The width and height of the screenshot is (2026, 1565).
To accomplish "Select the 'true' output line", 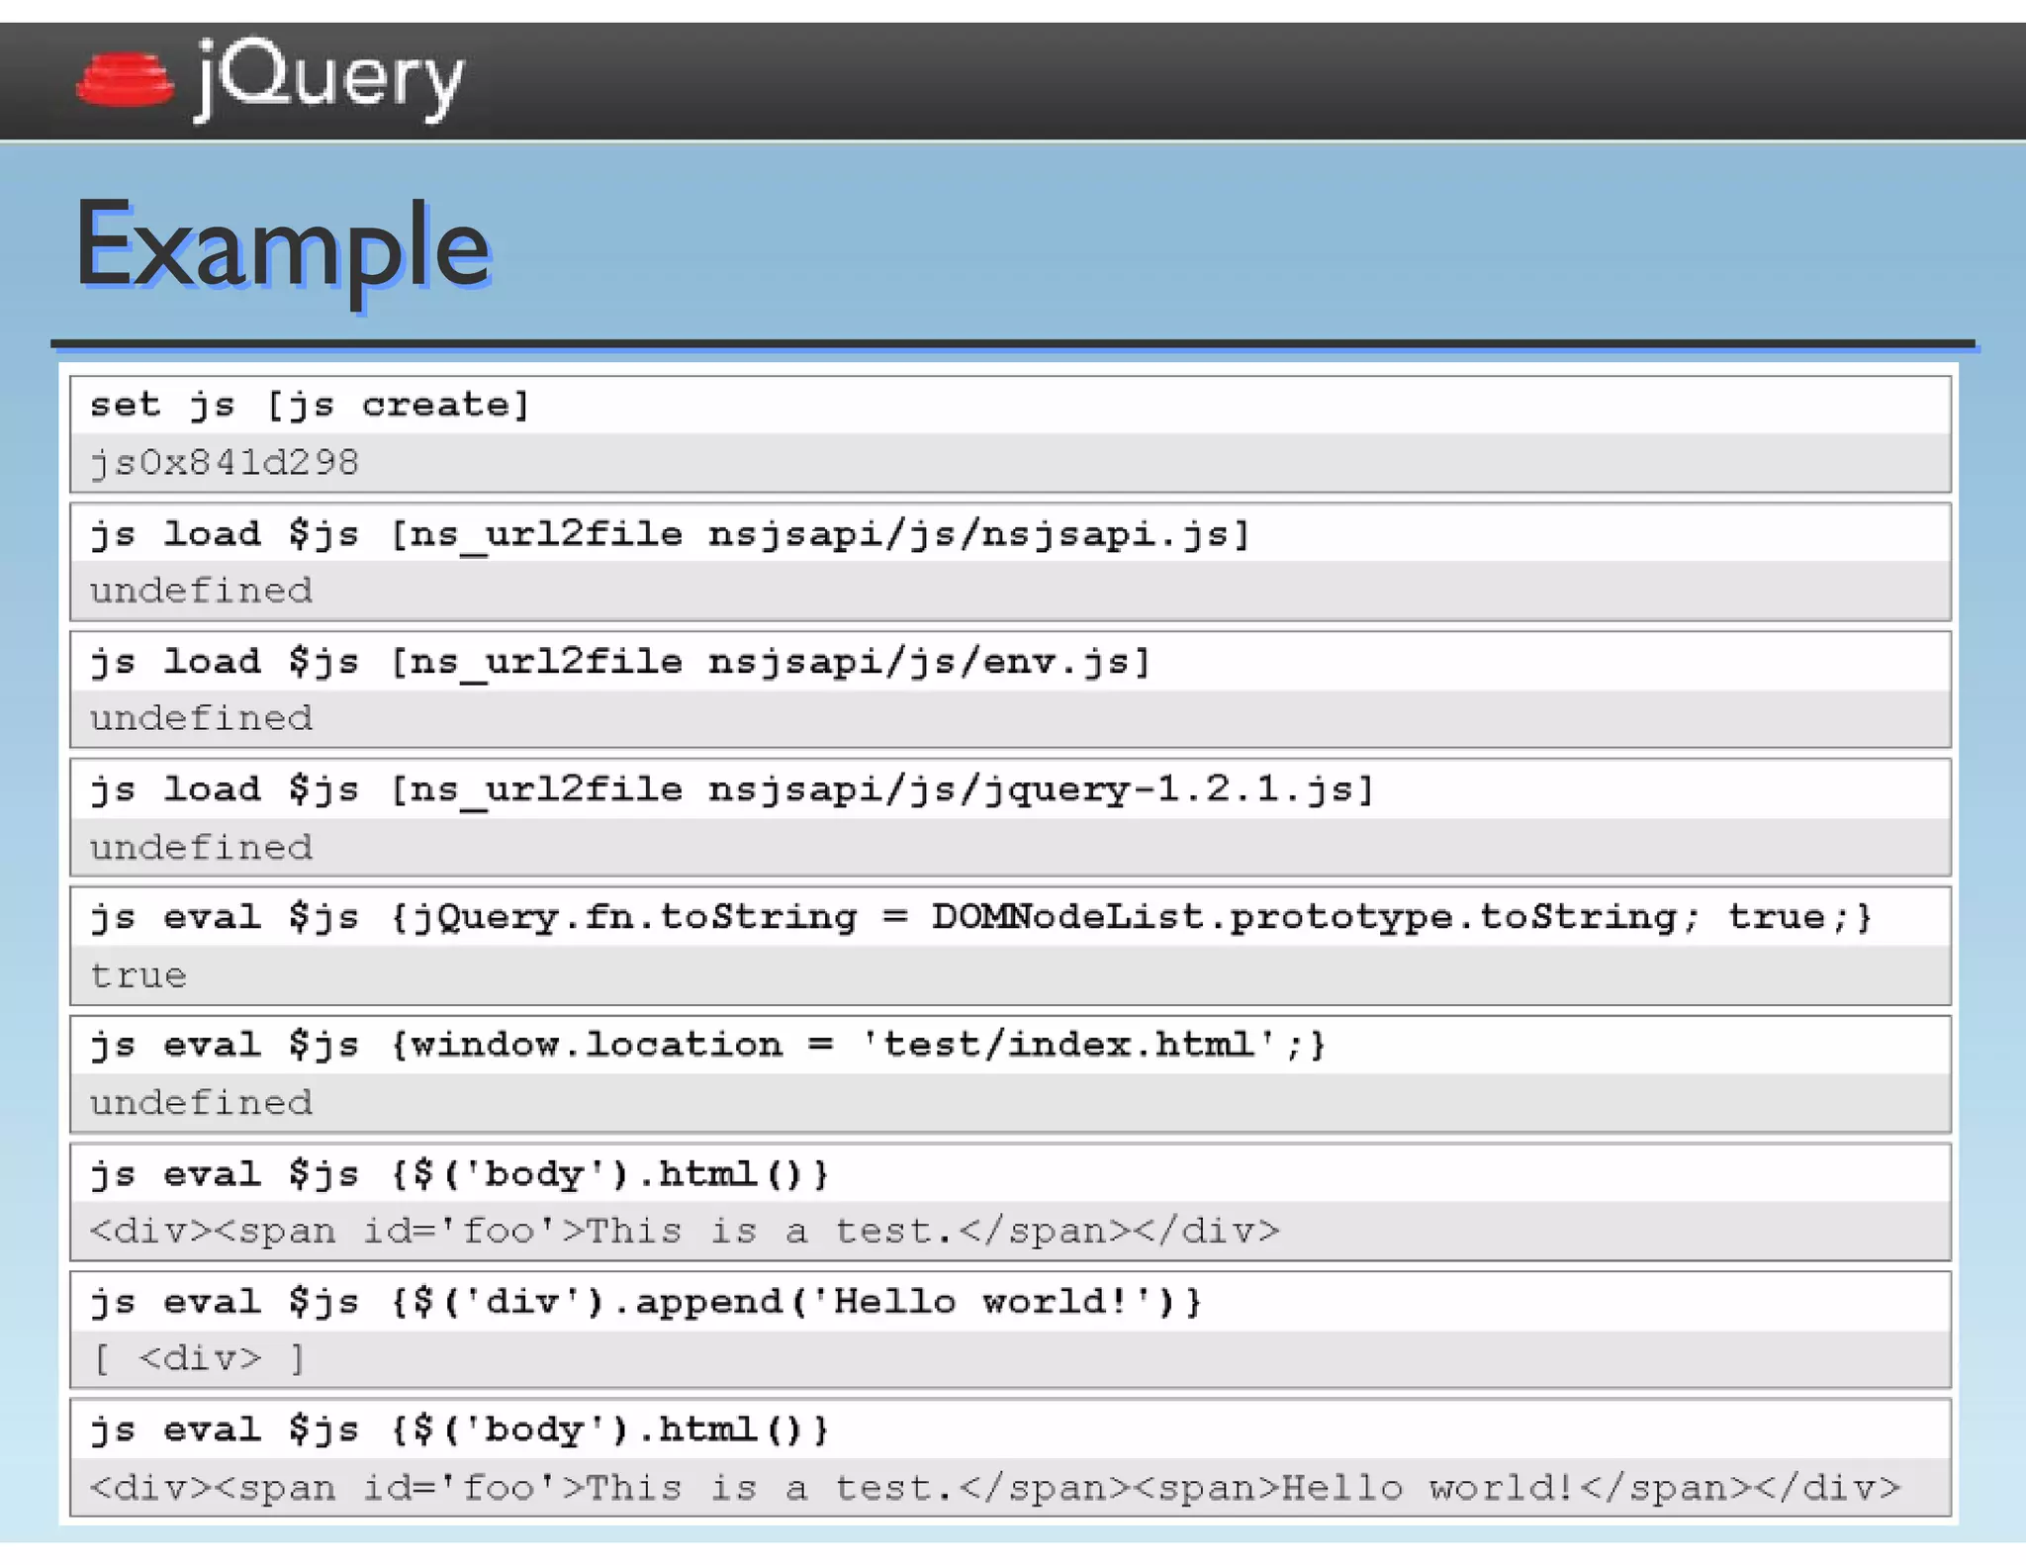I will click(138, 975).
